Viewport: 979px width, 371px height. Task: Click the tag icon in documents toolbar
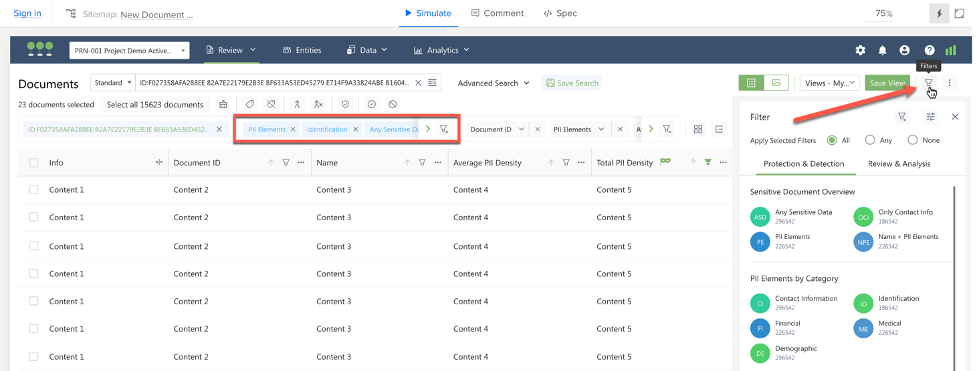coord(249,104)
